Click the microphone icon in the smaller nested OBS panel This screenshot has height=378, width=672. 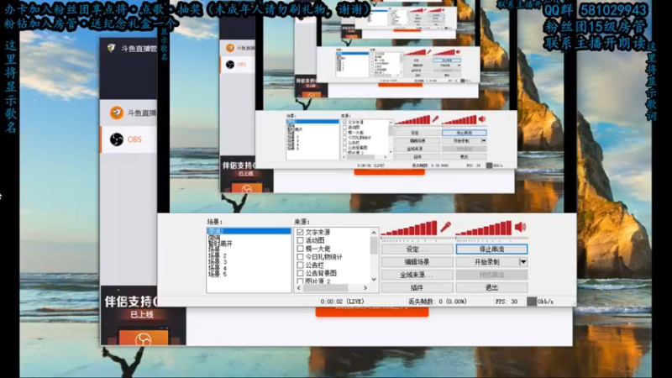pyautogui.click(x=435, y=119)
